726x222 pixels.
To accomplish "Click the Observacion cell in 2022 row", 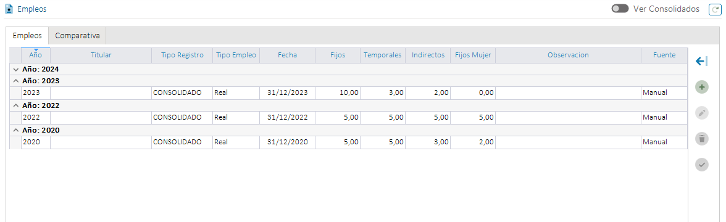I will [568, 117].
